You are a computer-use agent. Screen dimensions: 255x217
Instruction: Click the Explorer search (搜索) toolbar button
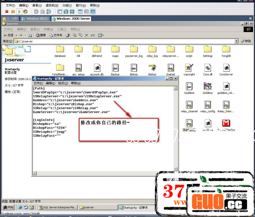pyautogui.click(x=40, y=35)
